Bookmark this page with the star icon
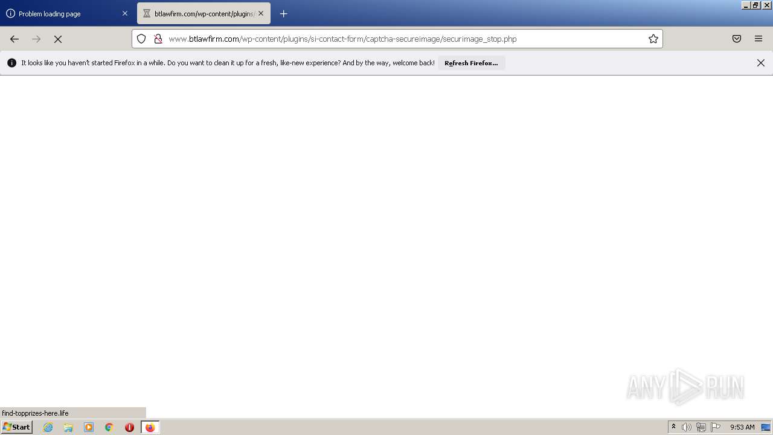Image resolution: width=773 pixels, height=435 pixels. (653, 39)
